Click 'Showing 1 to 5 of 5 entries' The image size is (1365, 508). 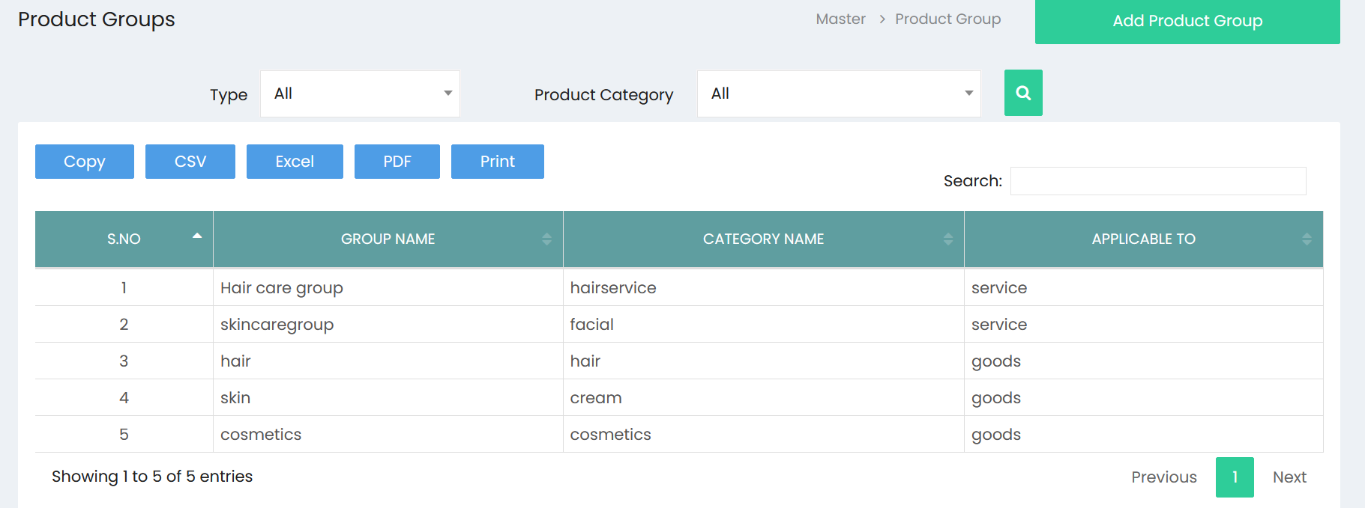(x=152, y=477)
